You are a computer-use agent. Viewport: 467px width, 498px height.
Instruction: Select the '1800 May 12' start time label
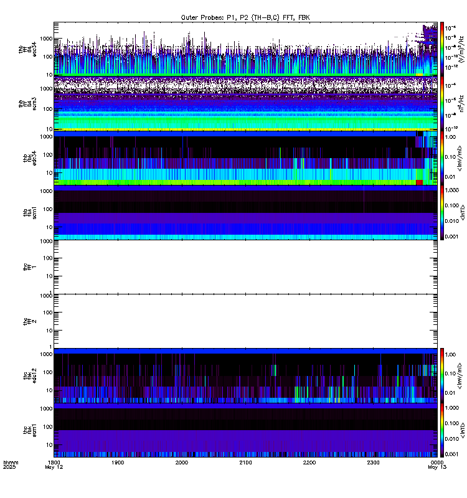[54, 464]
